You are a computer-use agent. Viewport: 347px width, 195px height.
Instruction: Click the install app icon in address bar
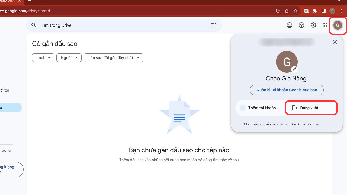click(x=278, y=11)
